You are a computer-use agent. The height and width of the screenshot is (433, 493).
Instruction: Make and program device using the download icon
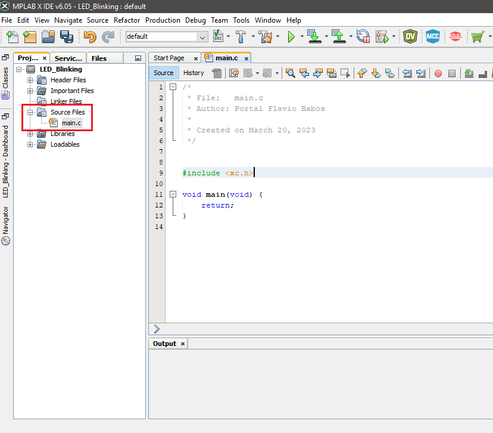click(x=314, y=36)
